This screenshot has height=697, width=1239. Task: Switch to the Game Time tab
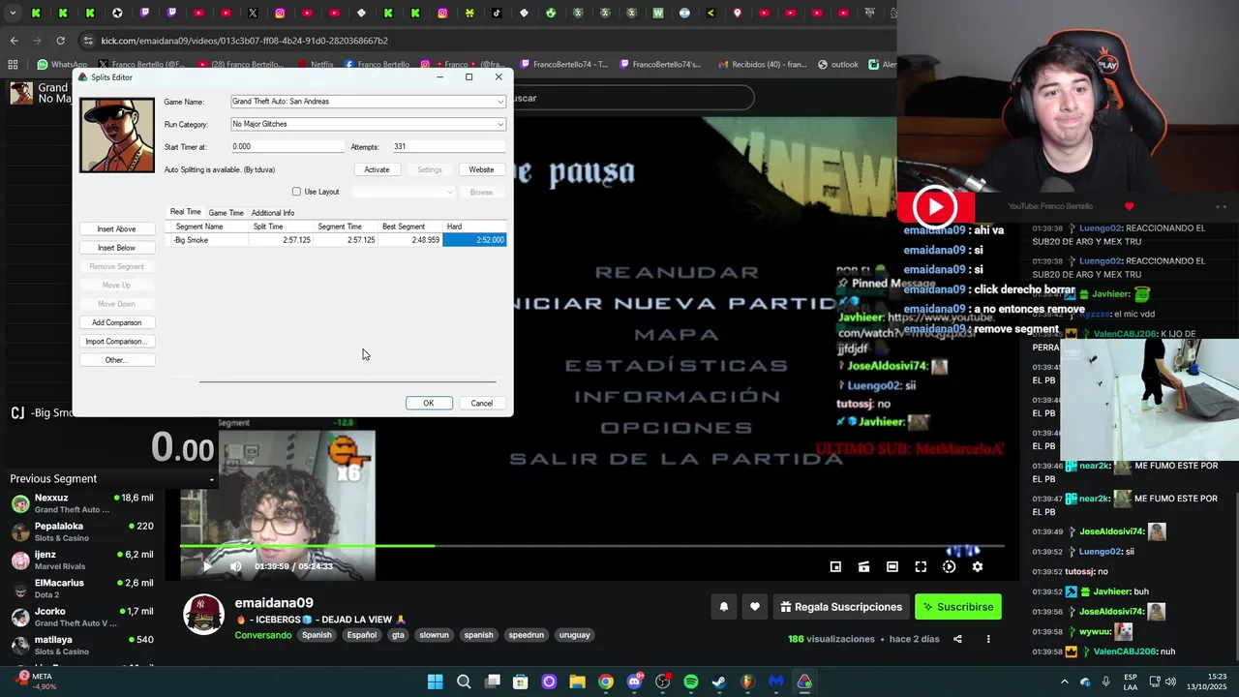pos(226,213)
